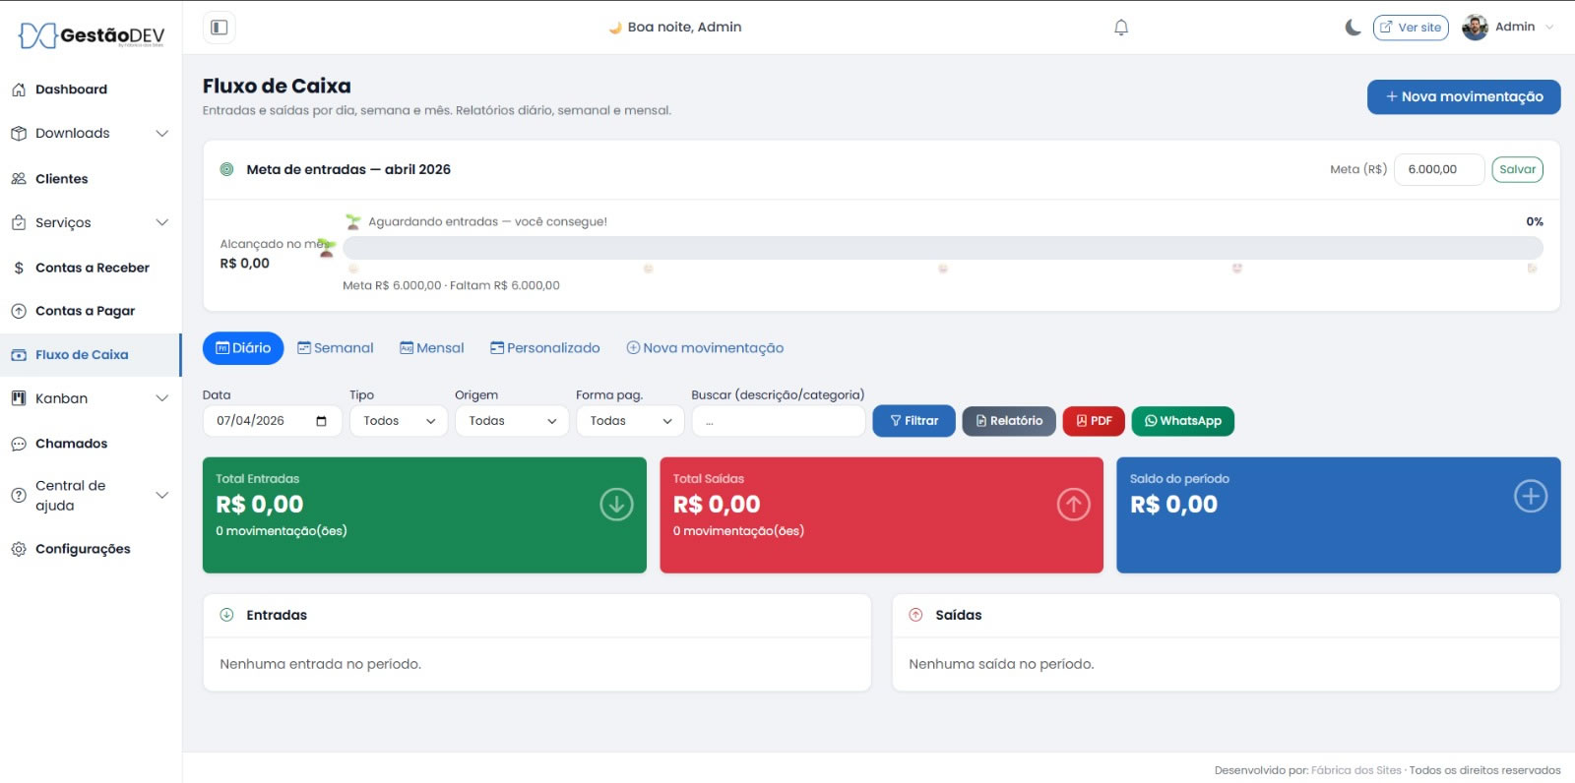Open the notifications bell
Viewport: 1575px width, 783px height.
[1120, 28]
